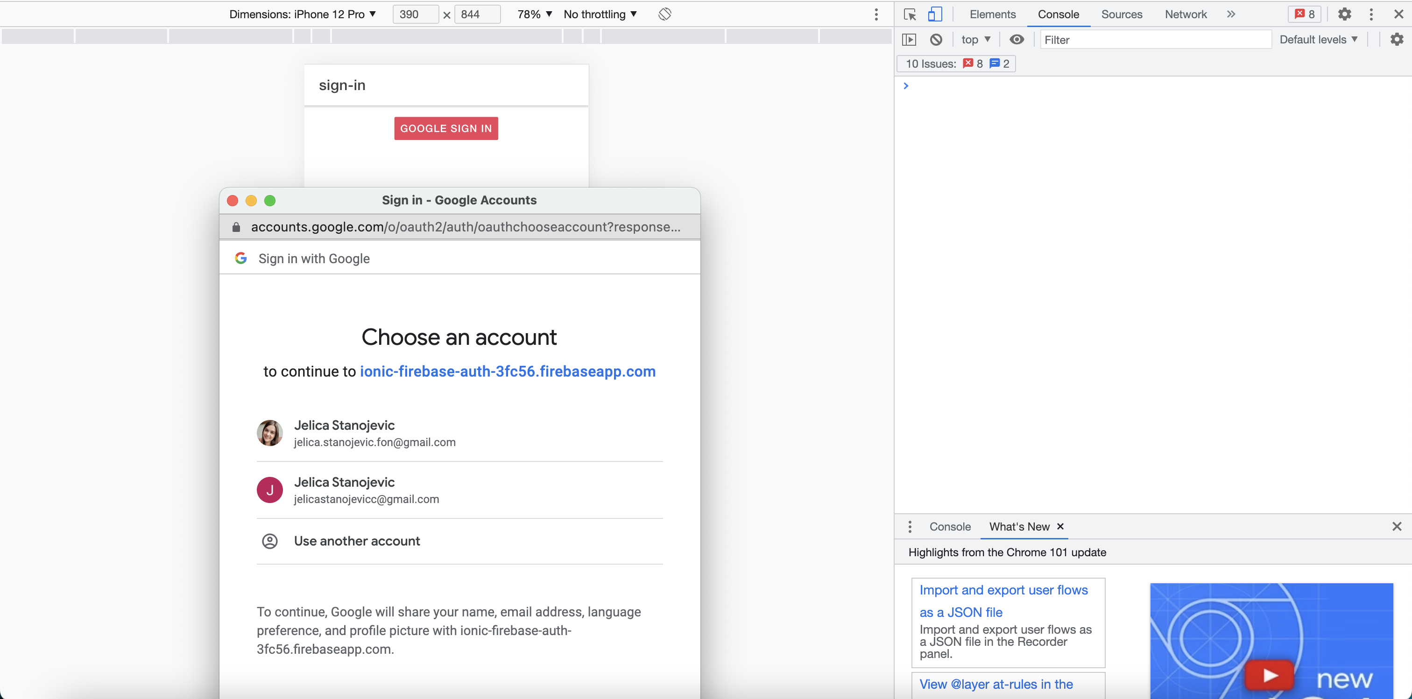Open the 78% zoom dropdown
This screenshot has width=1412, height=699.
535,14
